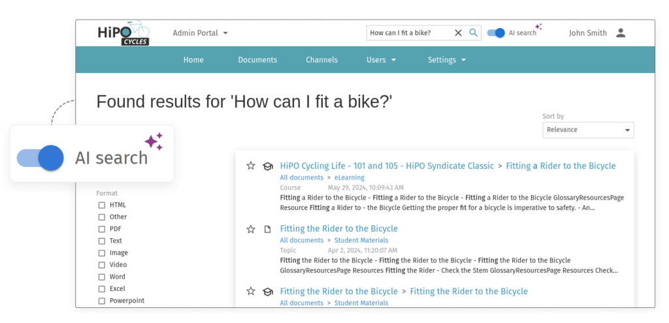Check the PDF format checkbox

[102, 229]
